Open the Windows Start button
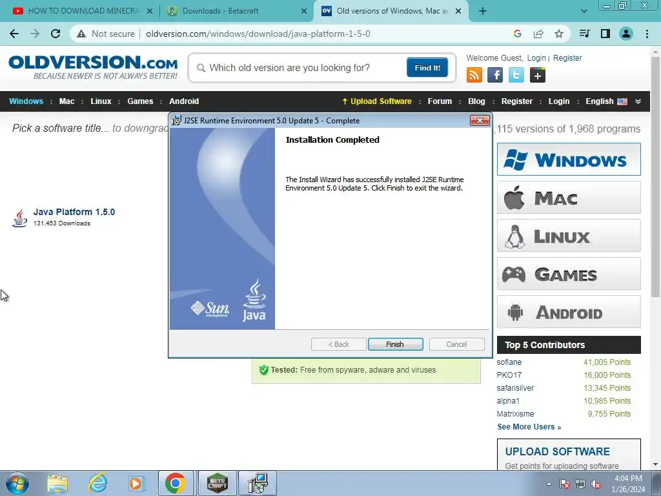661x496 pixels. click(17, 483)
